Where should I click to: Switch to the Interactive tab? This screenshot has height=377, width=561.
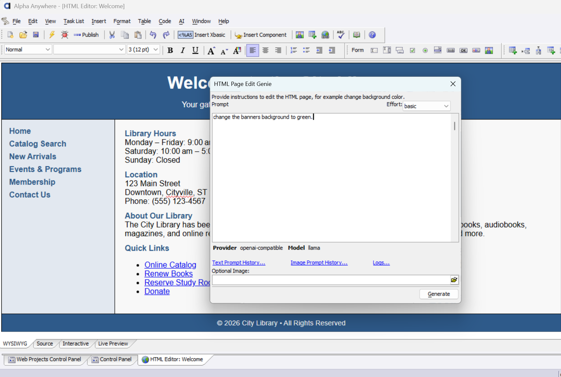coord(75,344)
